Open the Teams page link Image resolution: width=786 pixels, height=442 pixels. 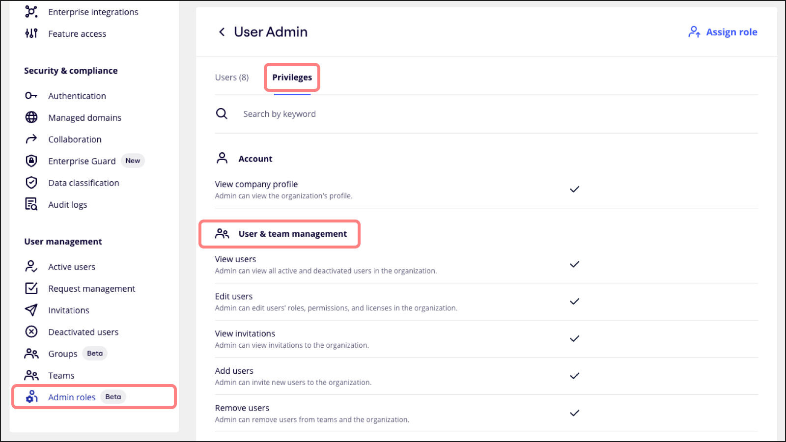(x=61, y=375)
